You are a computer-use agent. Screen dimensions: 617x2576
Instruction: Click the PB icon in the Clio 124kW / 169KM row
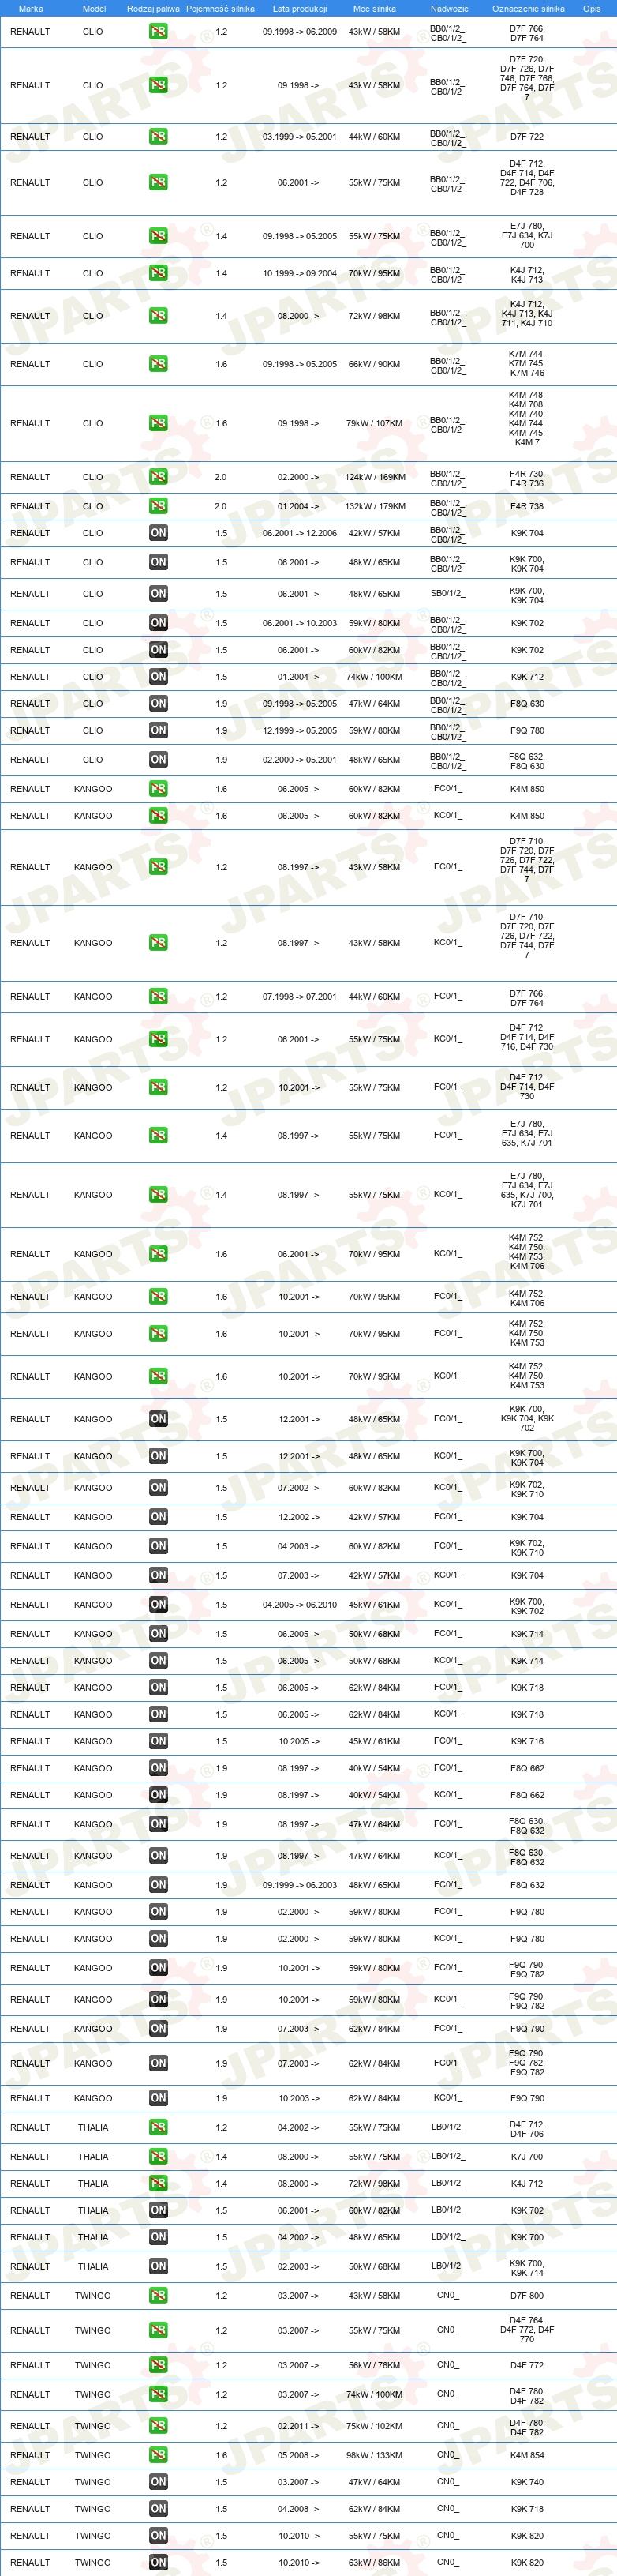click(158, 477)
